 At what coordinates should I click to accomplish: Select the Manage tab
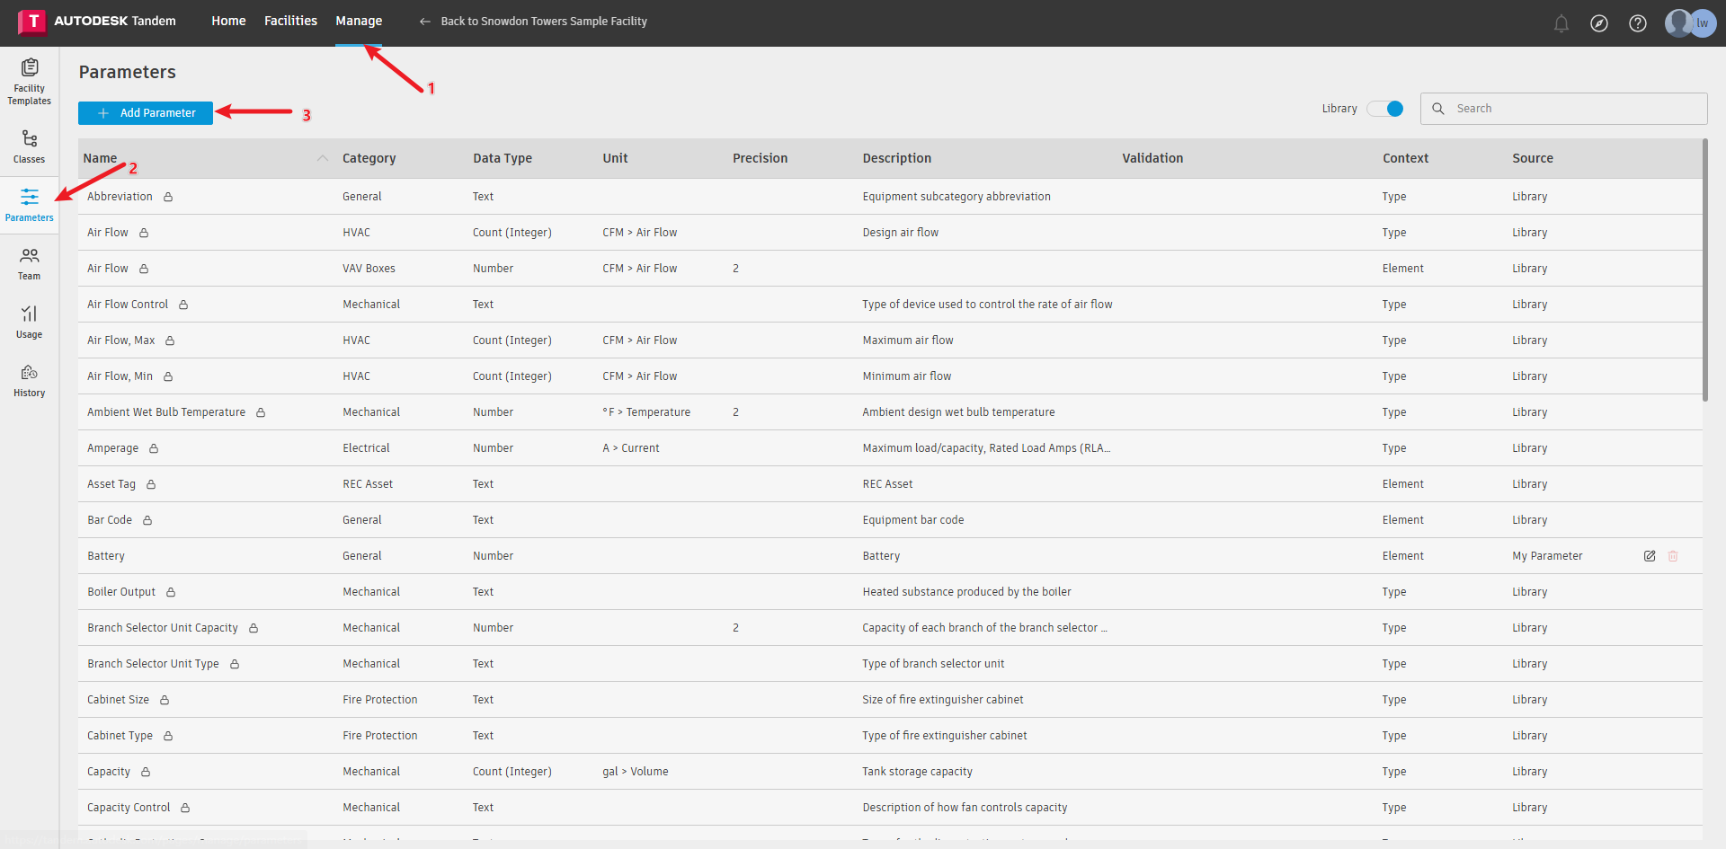click(359, 21)
